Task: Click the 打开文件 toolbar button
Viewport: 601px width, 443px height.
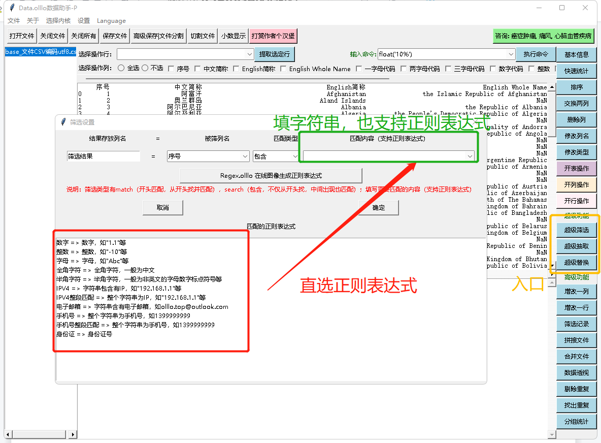Action: tap(22, 36)
